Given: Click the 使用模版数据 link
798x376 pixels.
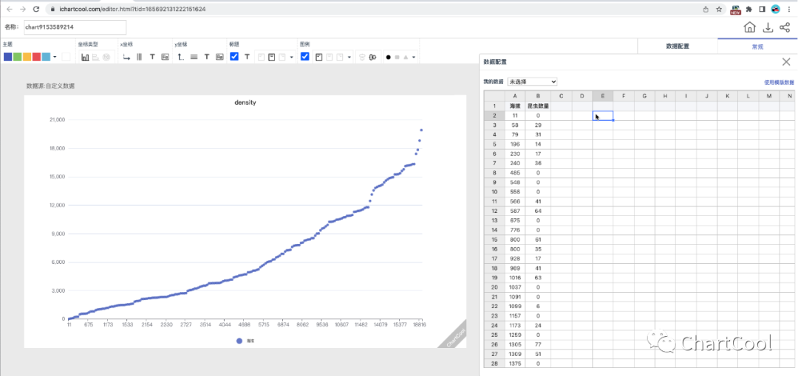Looking at the screenshot, I should coord(779,82).
